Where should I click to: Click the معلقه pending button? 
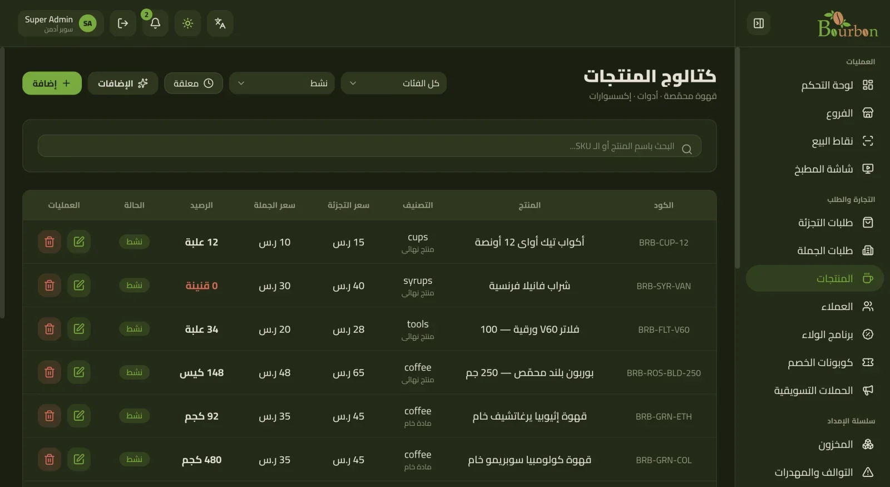click(194, 83)
